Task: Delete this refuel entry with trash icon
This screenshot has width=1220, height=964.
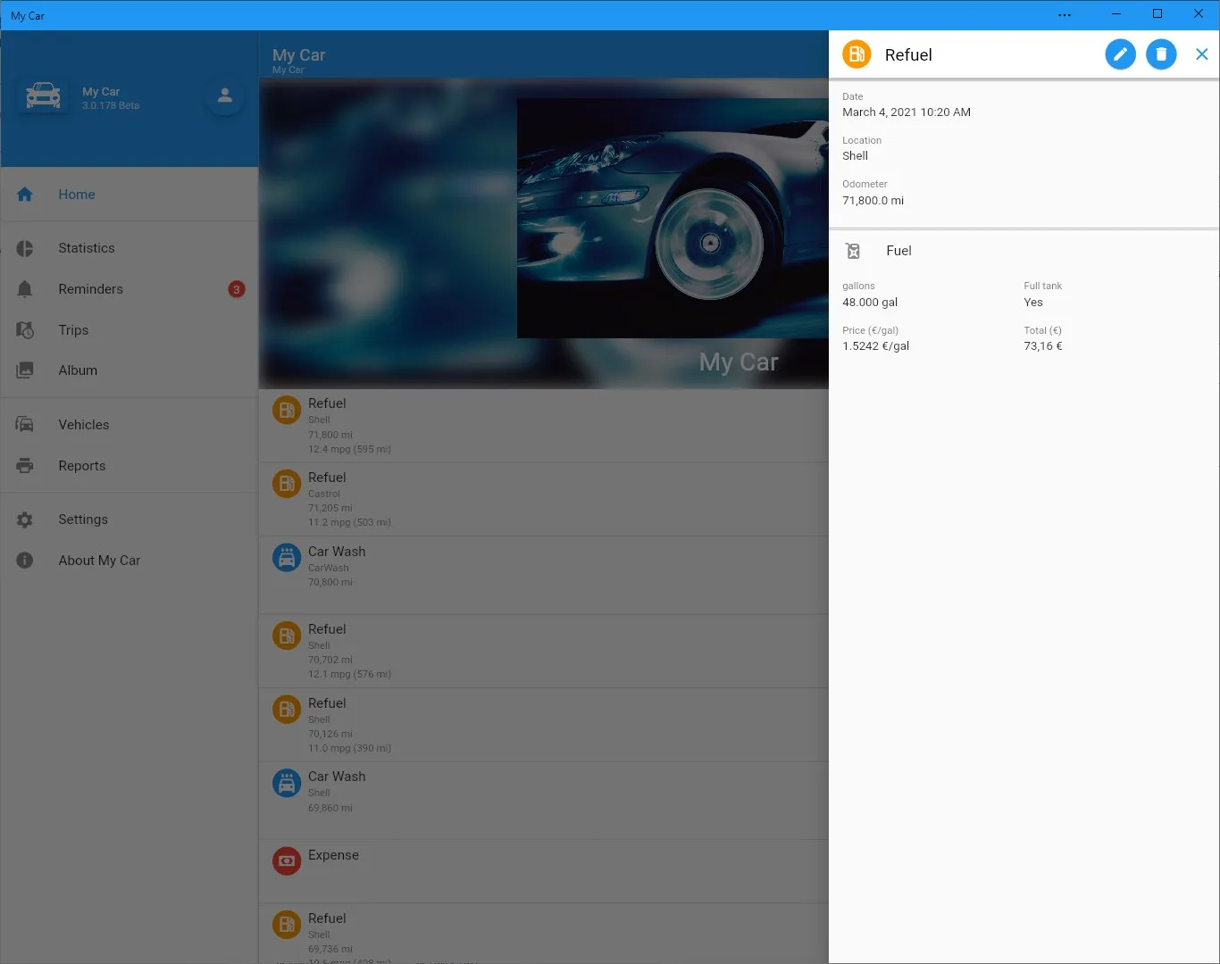Action: [1161, 54]
